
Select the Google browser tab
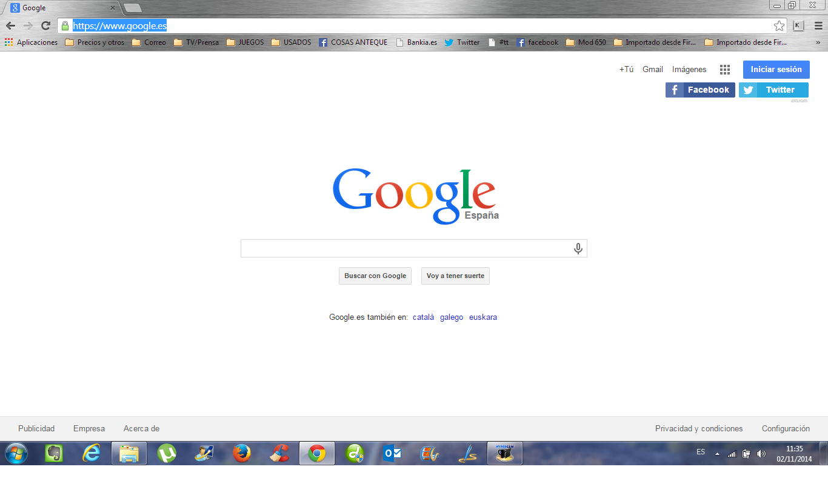pos(61,8)
